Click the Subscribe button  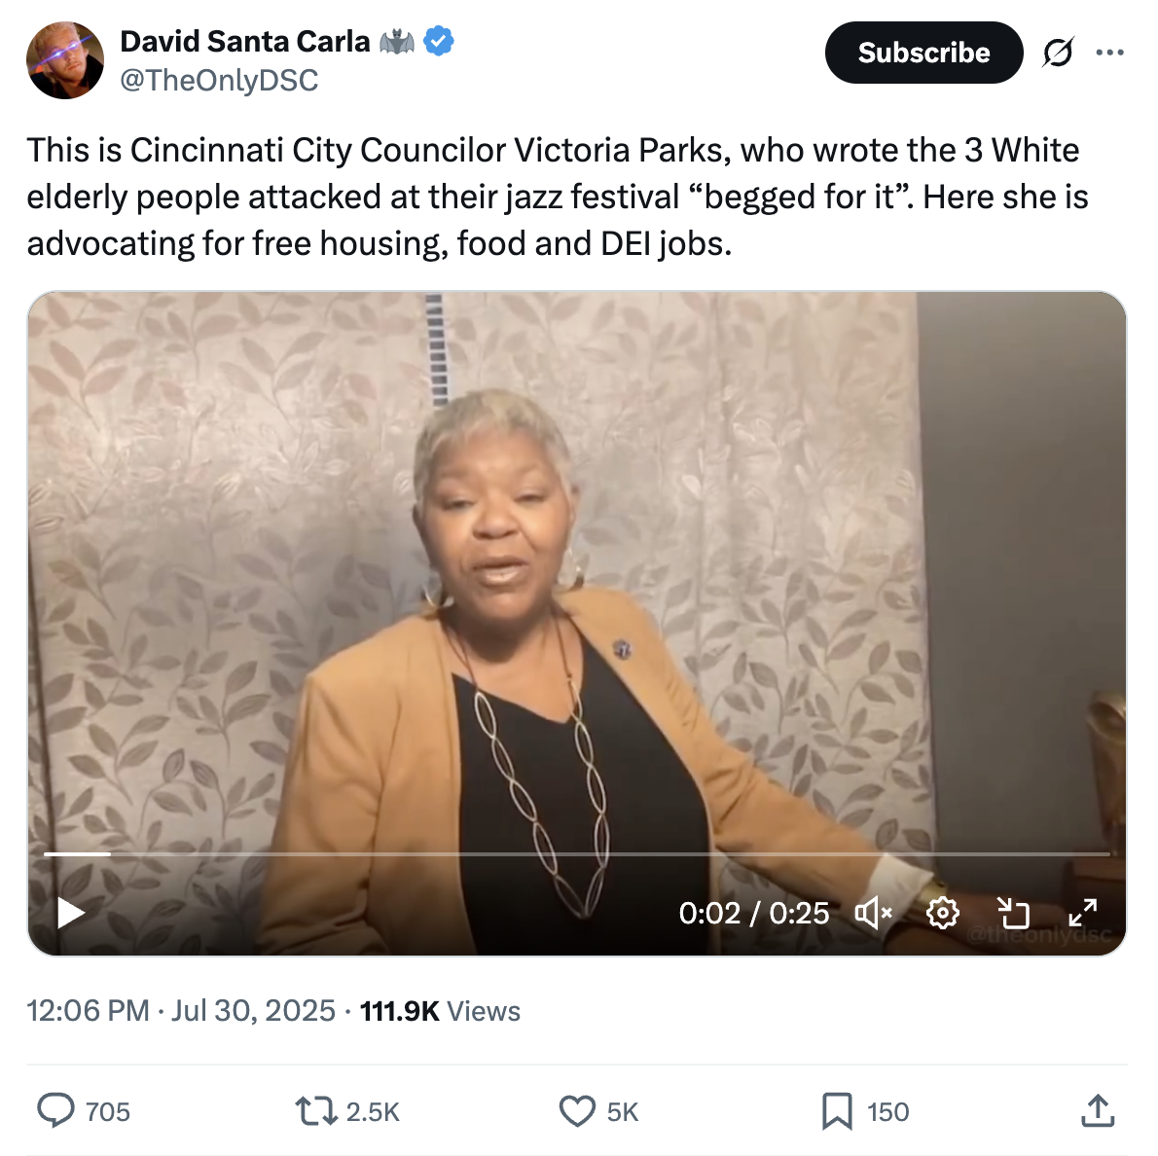tap(923, 53)
